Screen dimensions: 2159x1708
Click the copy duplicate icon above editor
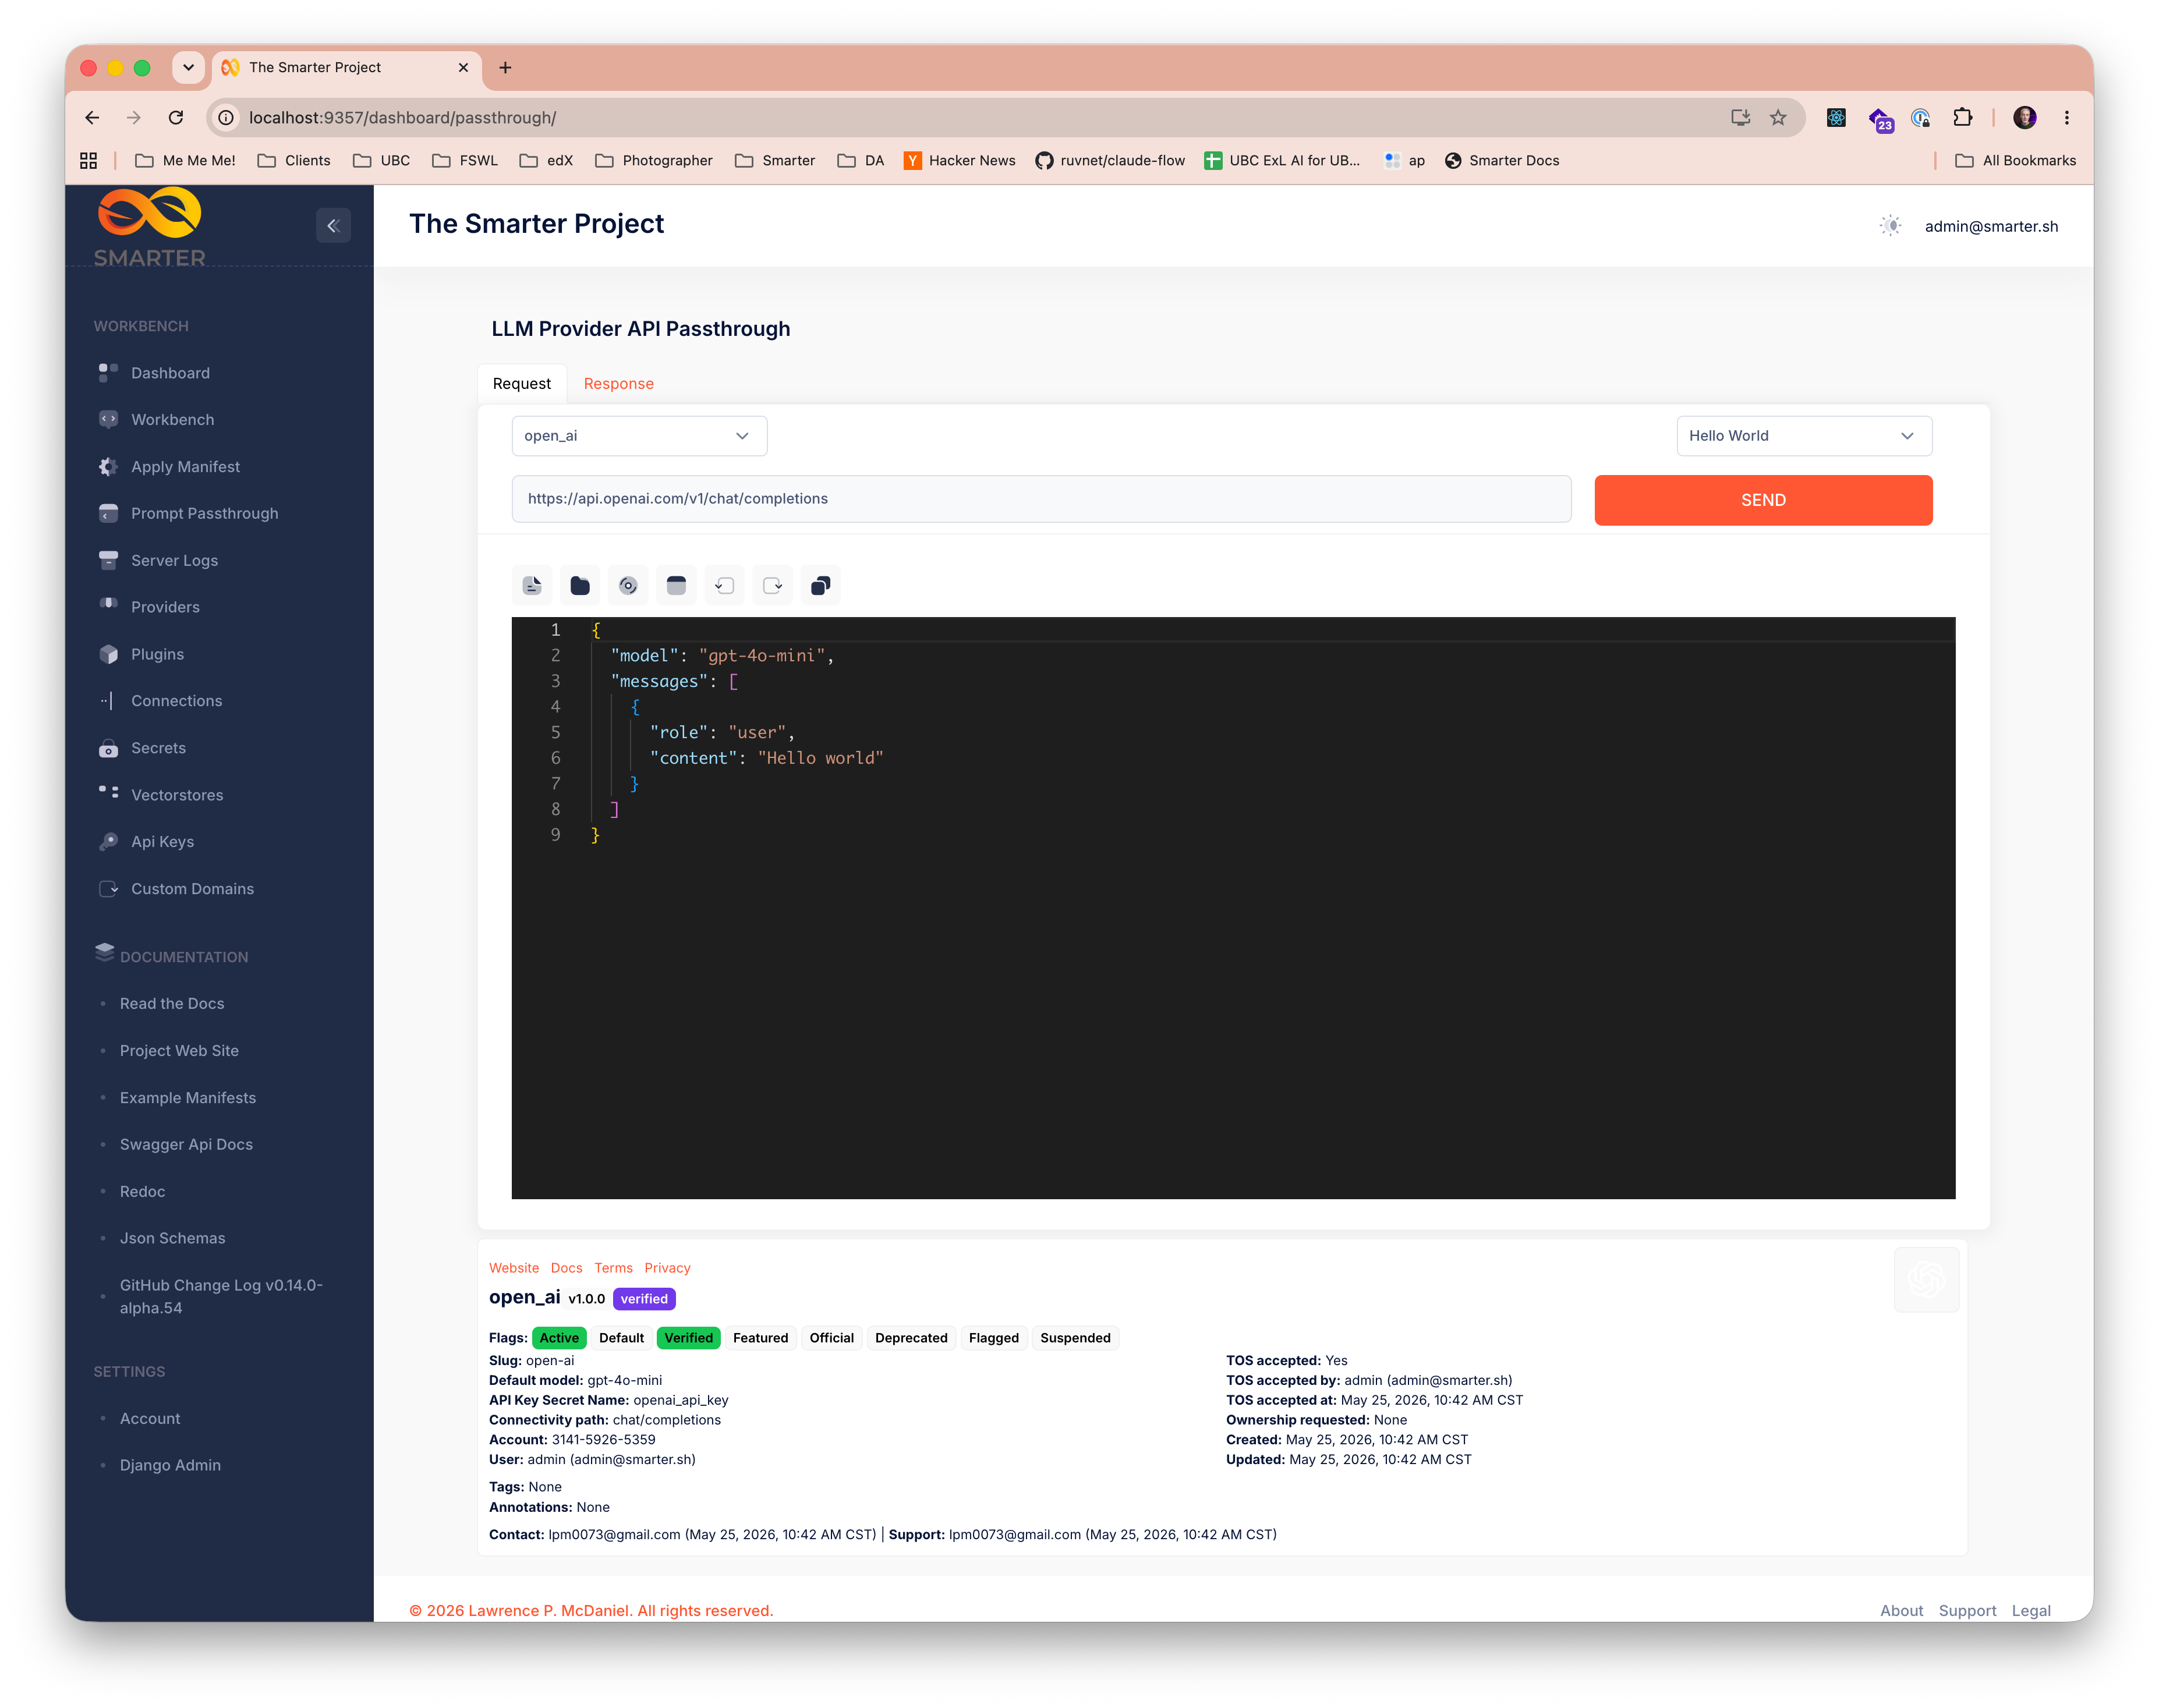coord(820,586)
